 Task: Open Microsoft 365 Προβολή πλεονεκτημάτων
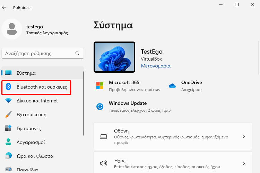[x=128, y=86]
